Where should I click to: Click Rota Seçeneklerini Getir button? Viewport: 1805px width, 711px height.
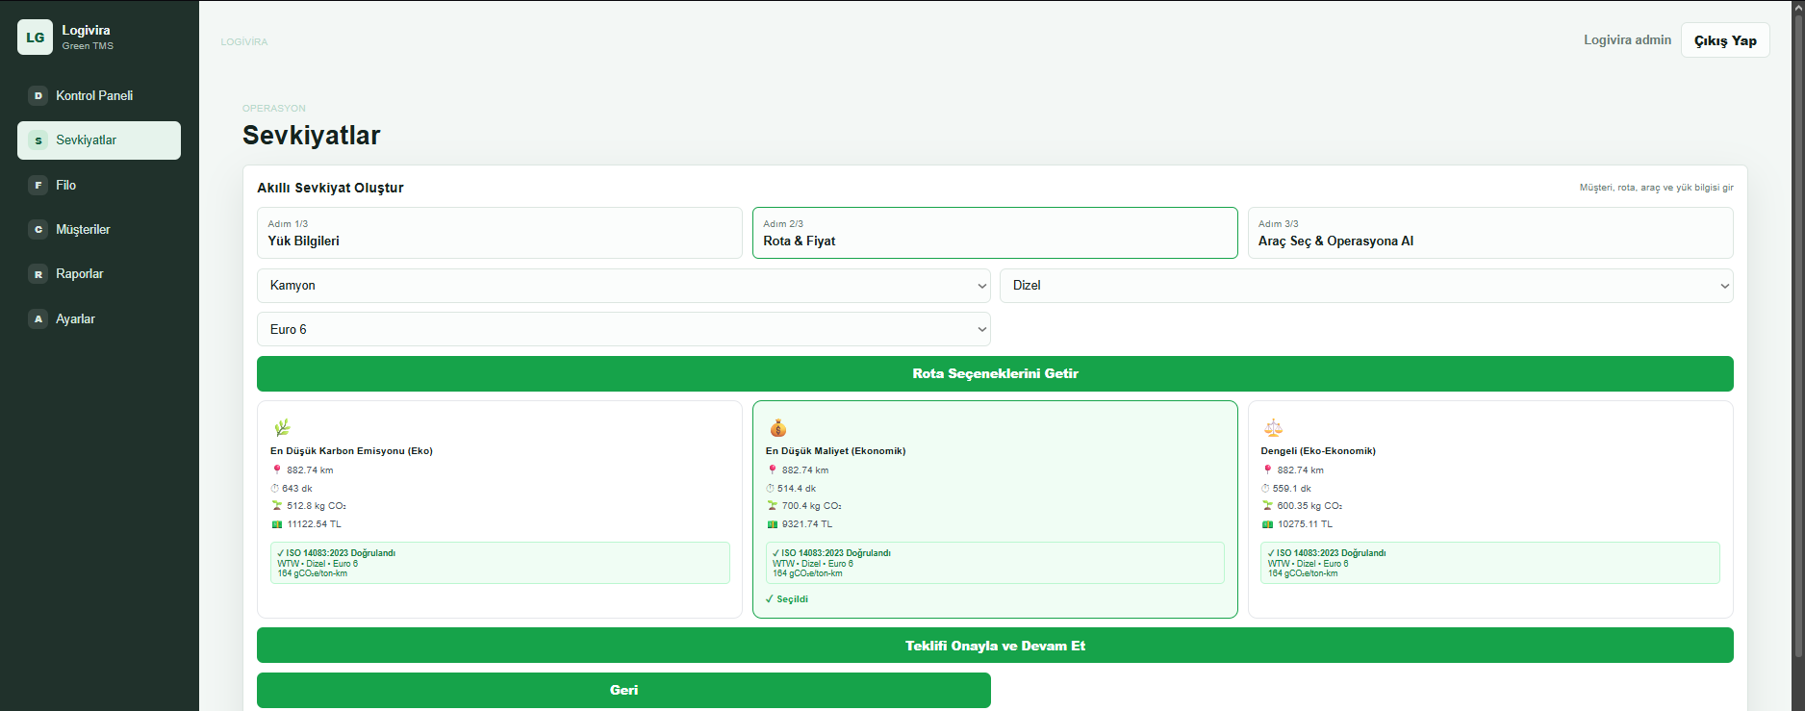995,374
